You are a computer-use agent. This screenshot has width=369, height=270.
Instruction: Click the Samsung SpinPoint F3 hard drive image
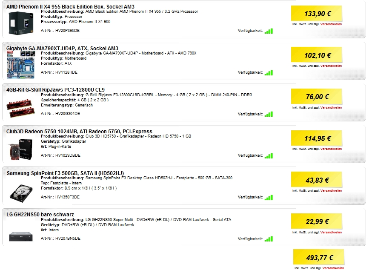point(21,193)
